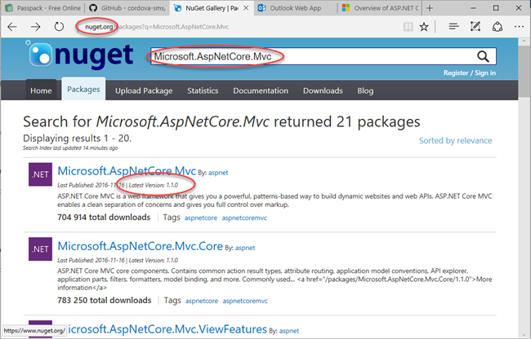531x339 pixels.
Task: Click aspnet author link for Mvc.ViewFeatures
Action: coord(289,331)
